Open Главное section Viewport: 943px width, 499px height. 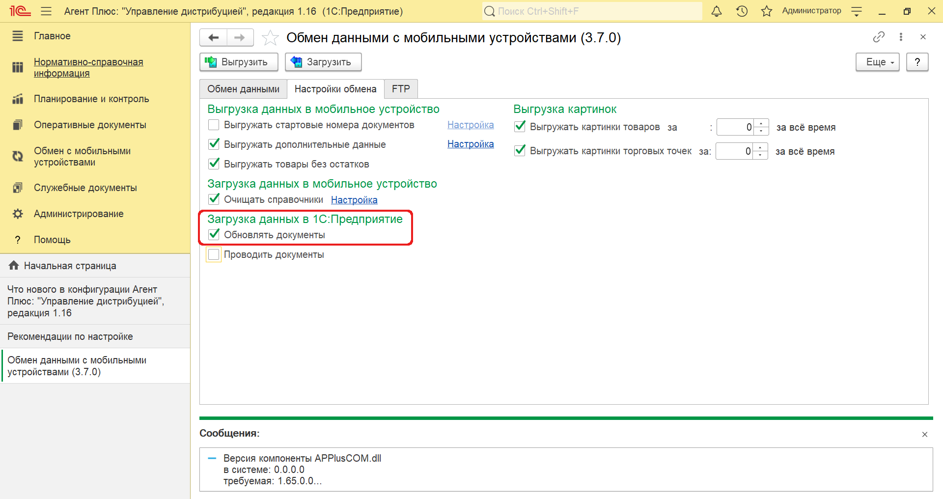[x=52, y=36]
